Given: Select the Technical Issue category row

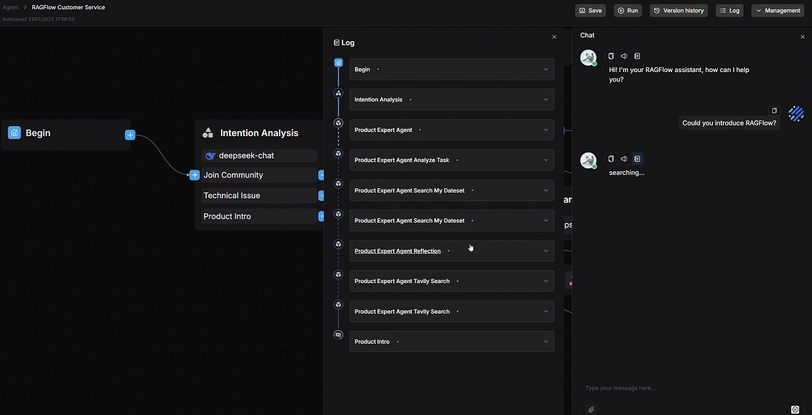Looking at the screenshot, I should point(259,195).
